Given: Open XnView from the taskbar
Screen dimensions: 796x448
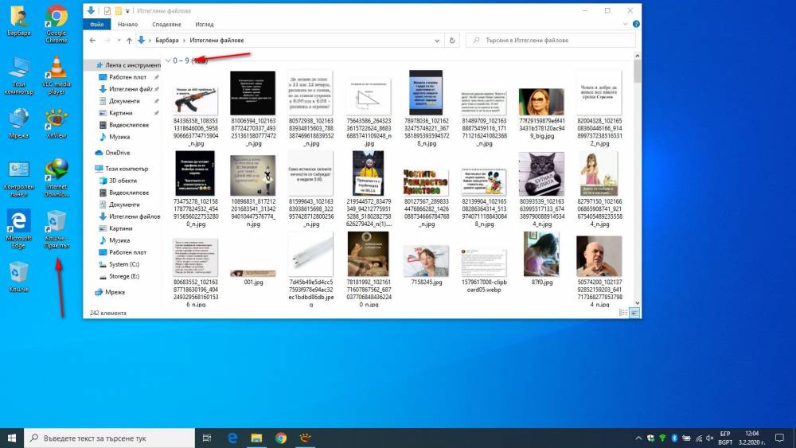Looking at the screenshot, I should click(x=305, y=438).
